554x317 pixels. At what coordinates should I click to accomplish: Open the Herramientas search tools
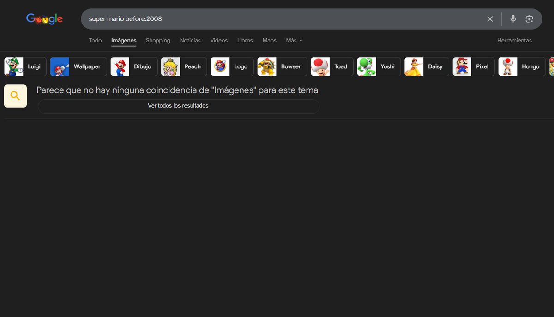pos(514,41)
